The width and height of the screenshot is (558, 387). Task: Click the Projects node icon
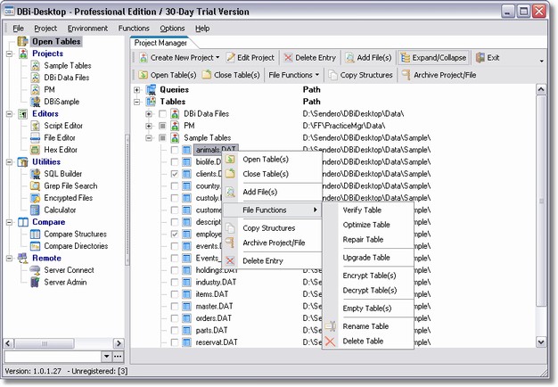23,54
